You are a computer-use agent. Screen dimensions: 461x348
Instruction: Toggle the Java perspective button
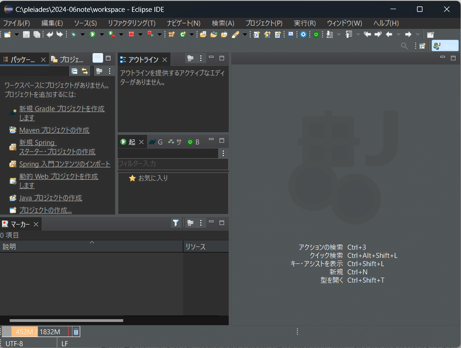445,46
